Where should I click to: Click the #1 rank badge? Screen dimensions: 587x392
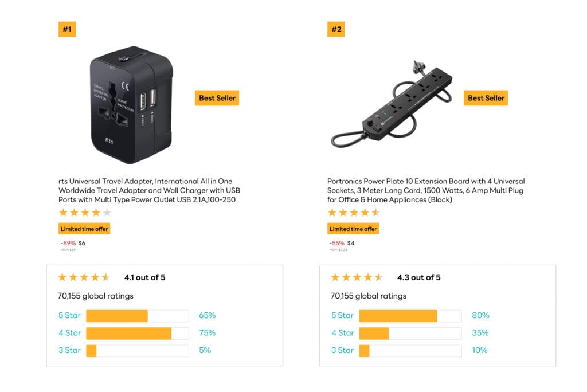[66, 29]
